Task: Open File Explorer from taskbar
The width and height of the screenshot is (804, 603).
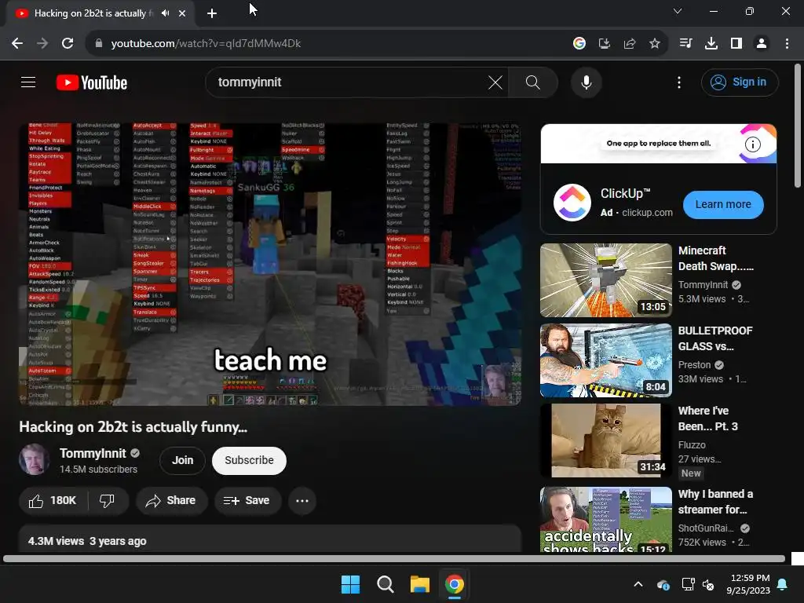Action: click(x=419, y=584)
